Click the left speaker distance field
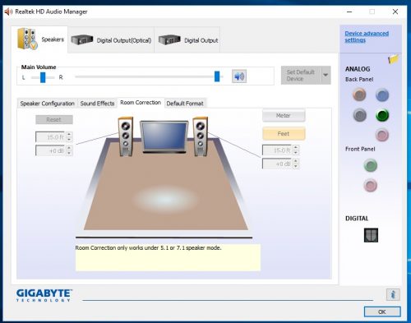411x323 pixels. 51,136
